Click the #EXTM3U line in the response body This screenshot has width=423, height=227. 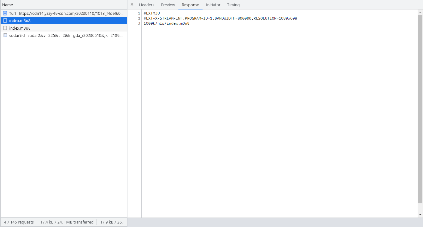[152, 13]
